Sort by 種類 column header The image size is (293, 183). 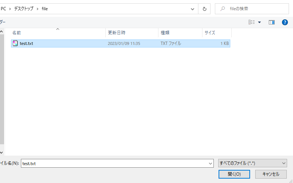(x=165, y=33)
